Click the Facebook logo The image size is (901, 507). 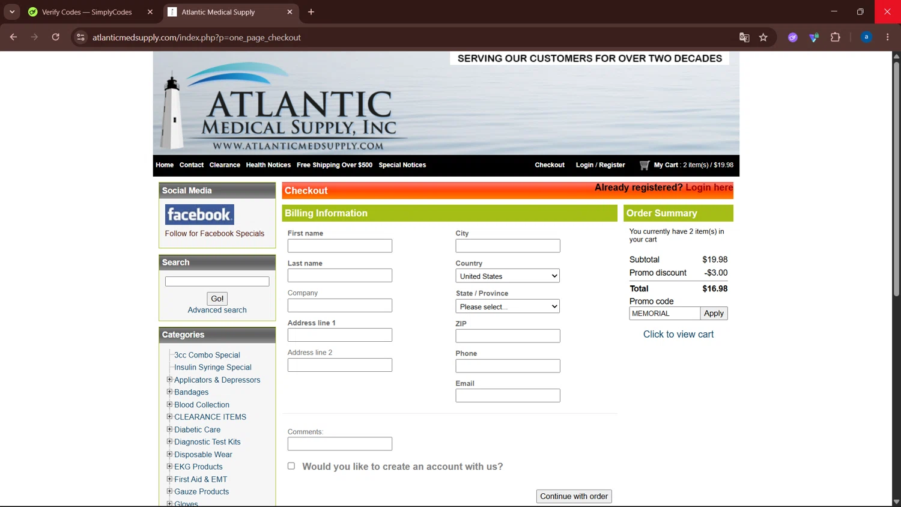199,214
